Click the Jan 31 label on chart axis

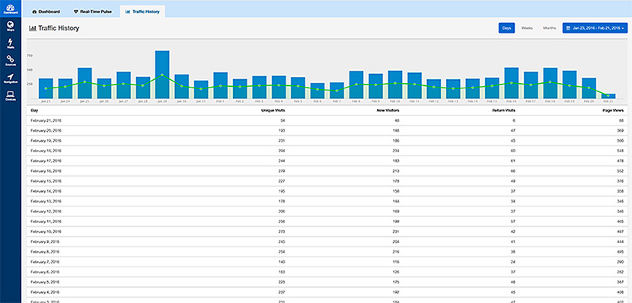click(x=201, y=101)
